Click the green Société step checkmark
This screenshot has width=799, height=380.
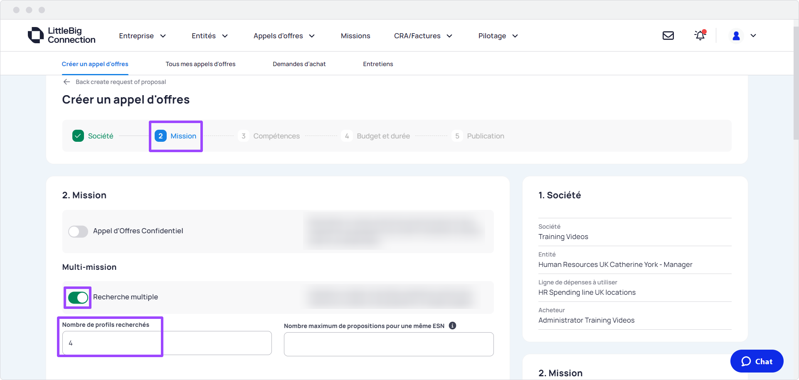pyautogui.click(x=78, y=136)
